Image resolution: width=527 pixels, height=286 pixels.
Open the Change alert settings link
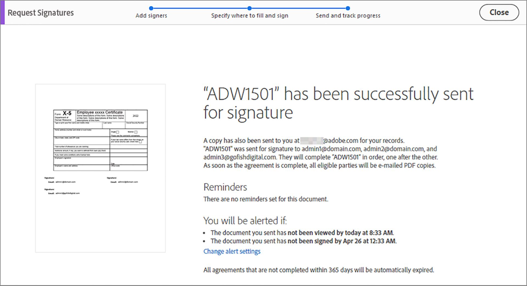232,251
